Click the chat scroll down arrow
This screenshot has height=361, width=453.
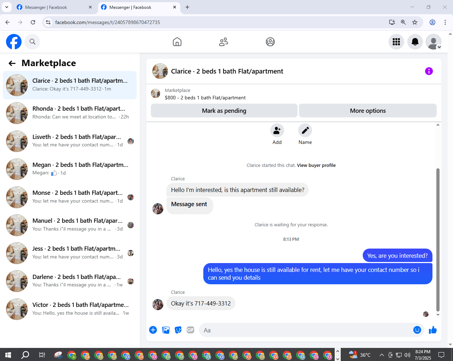pyautogui.click(x=438, y=315)
